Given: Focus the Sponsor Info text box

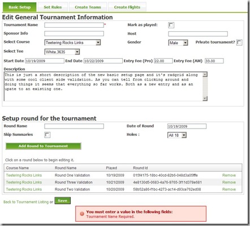Looking at the screenshot, I should [74, 33].
